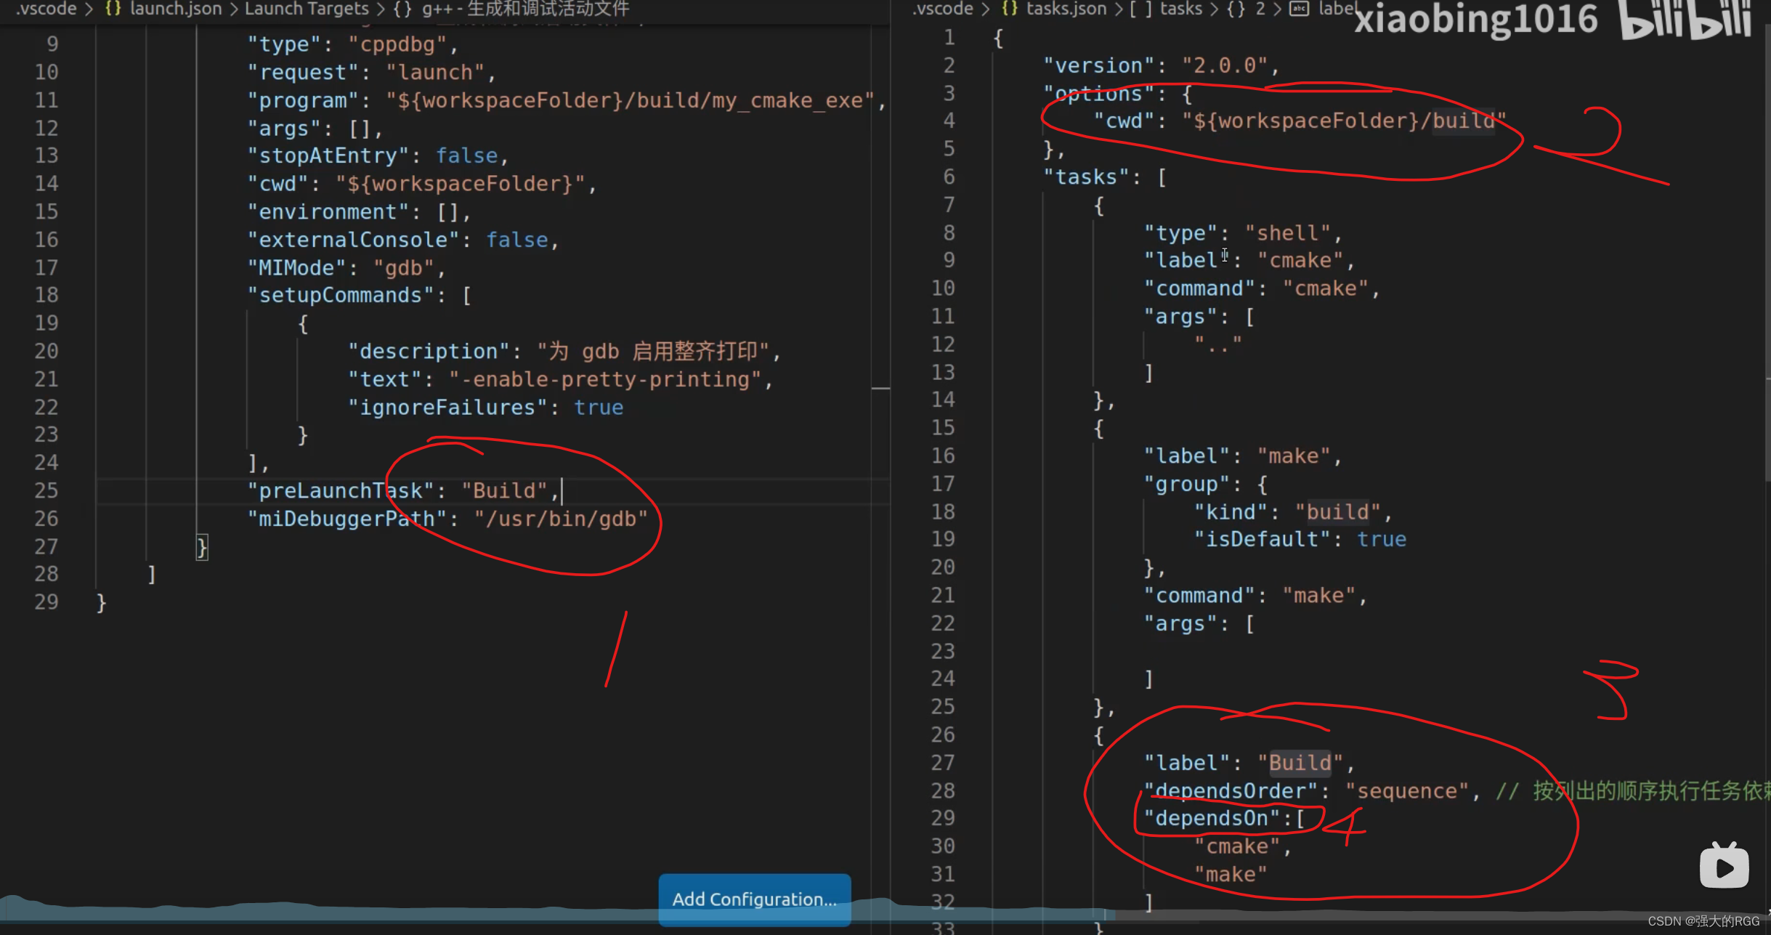Screen dimensions: 1771x935
Task: Click the true value of "isDefault"
Action: click(1382, 539)
